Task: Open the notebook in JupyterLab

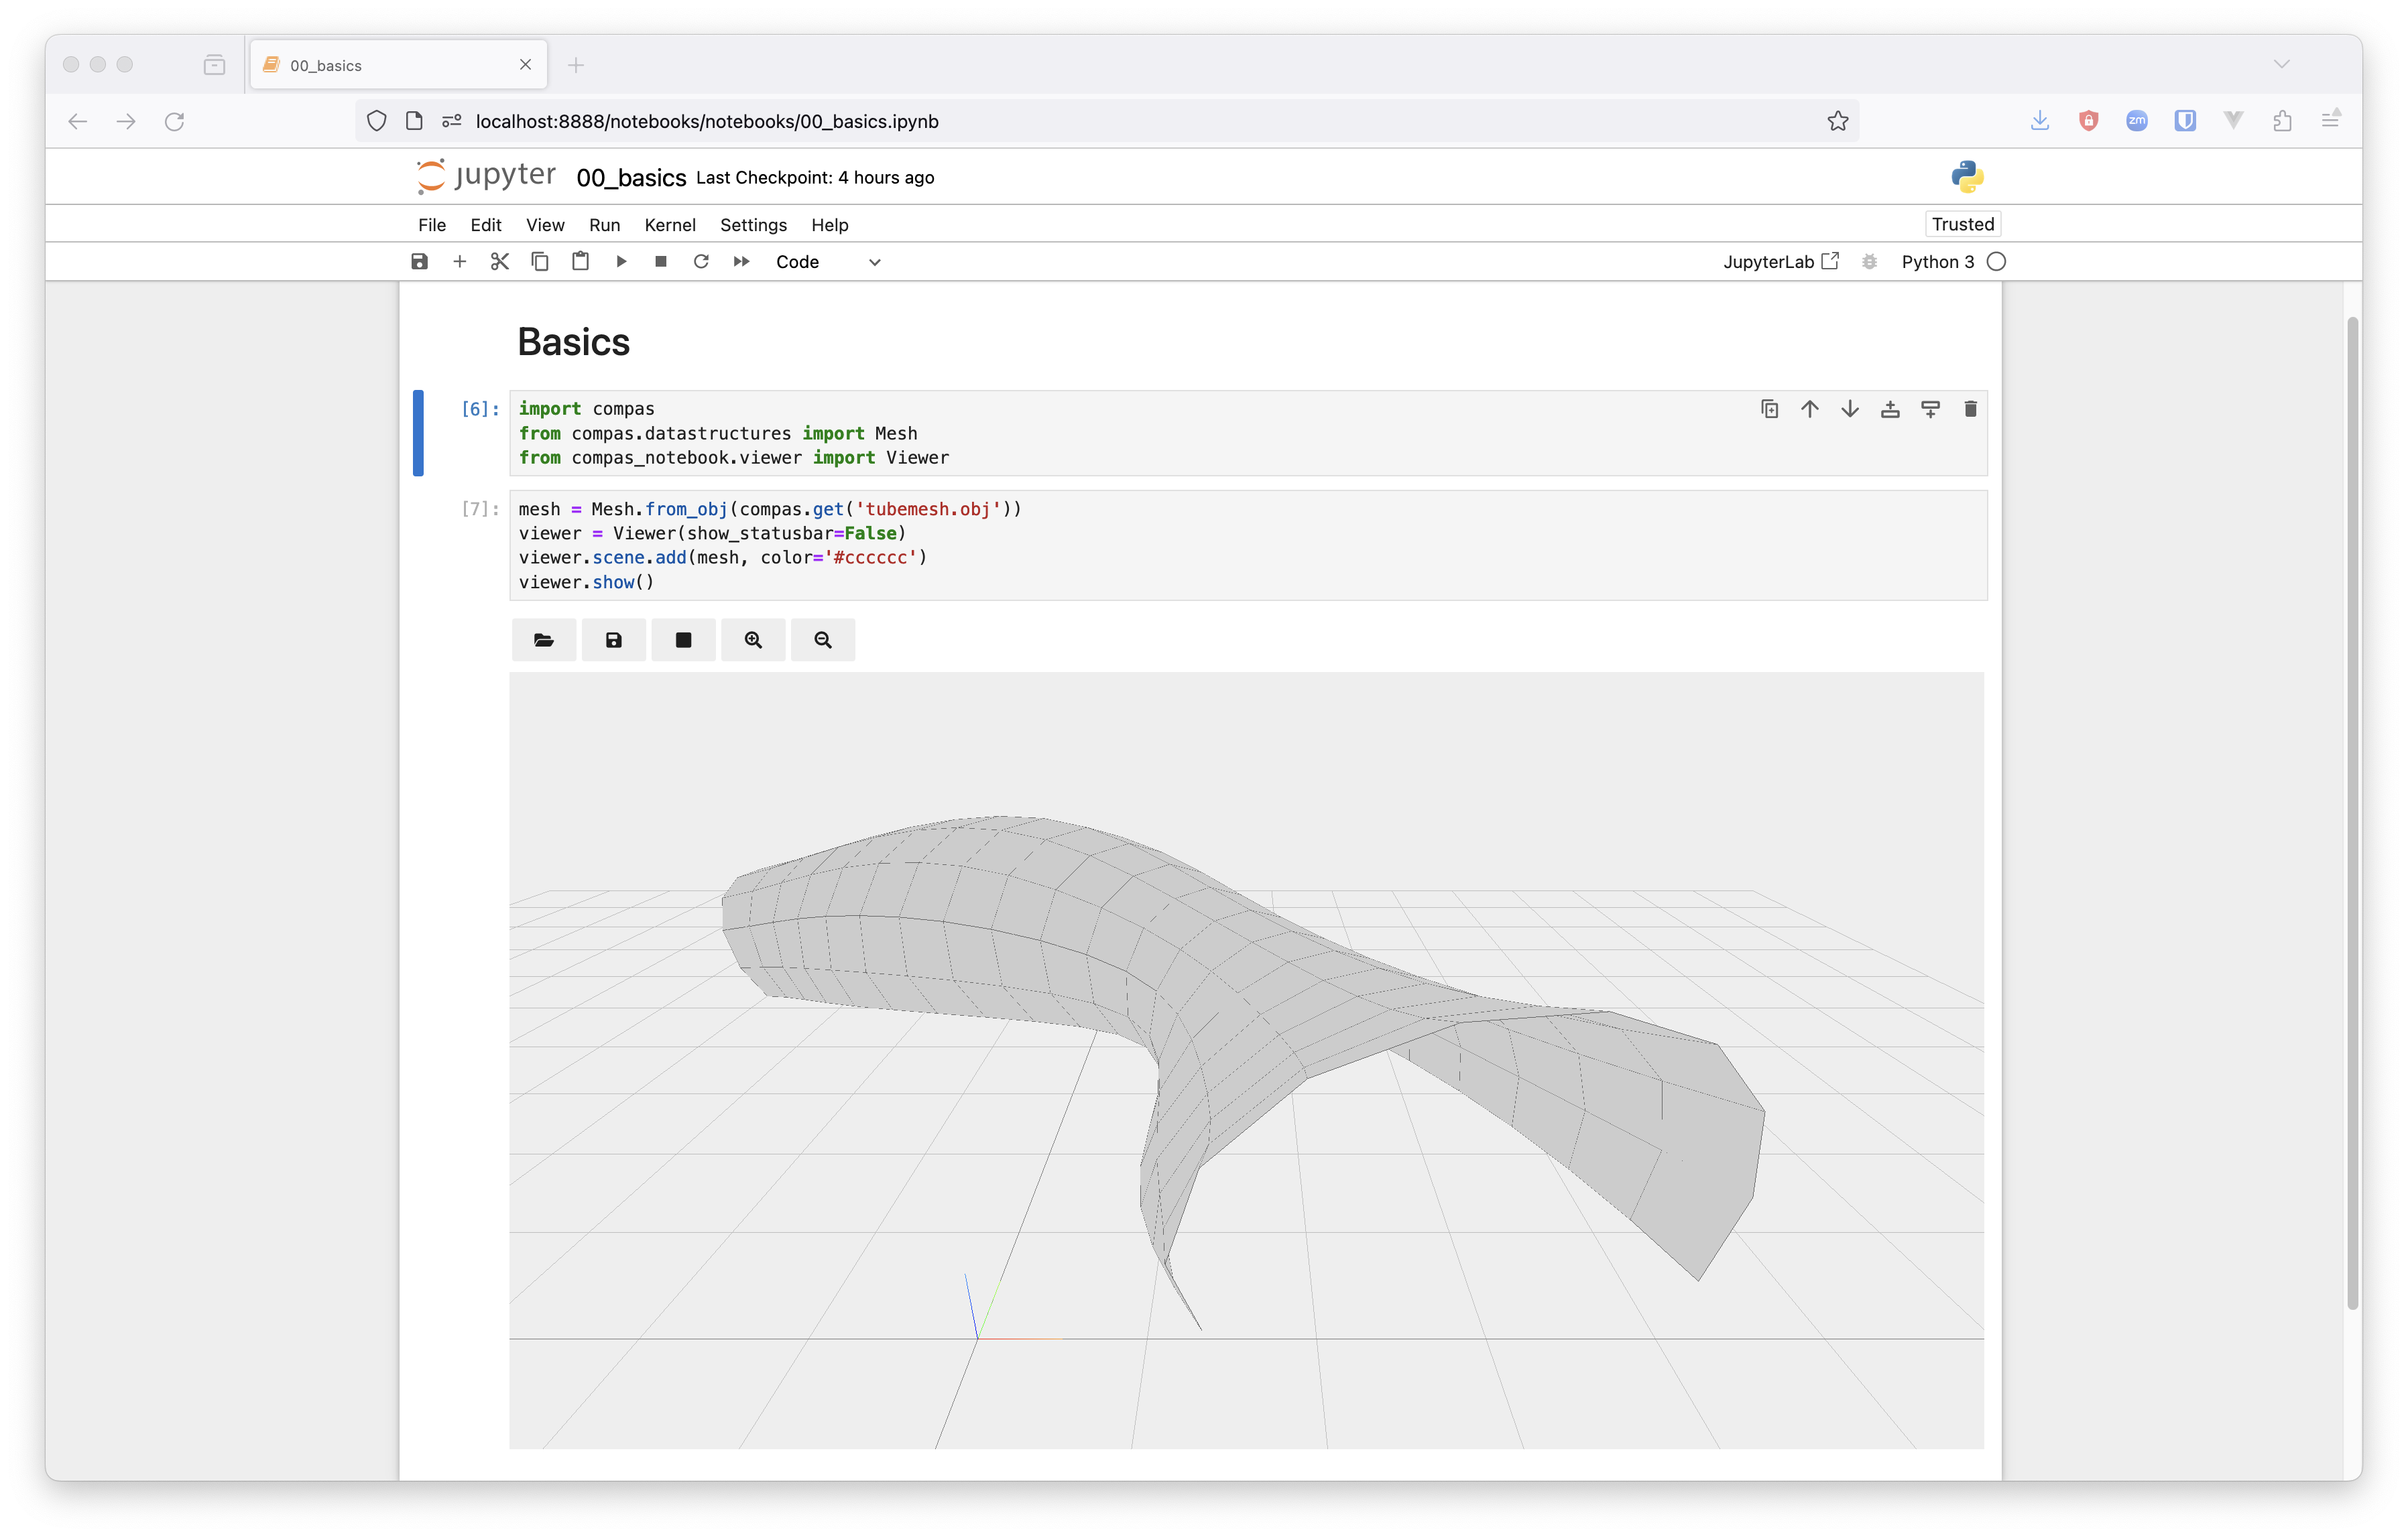Action: tap(1780, 262)
